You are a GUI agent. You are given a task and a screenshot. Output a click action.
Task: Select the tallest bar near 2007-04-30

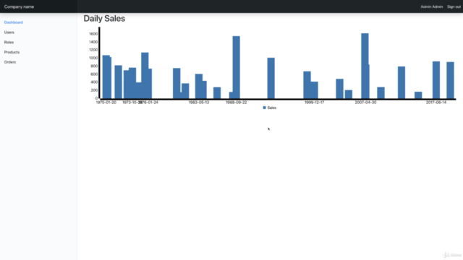coord(365,66)
